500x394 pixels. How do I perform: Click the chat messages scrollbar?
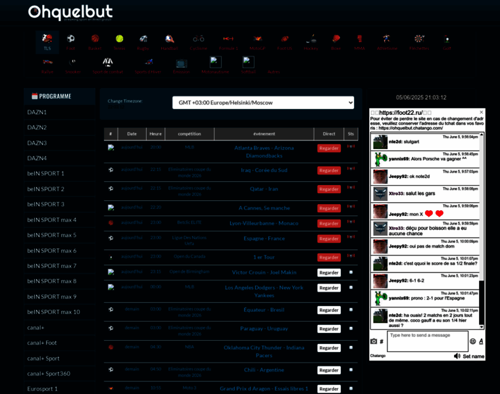(482, 231)
